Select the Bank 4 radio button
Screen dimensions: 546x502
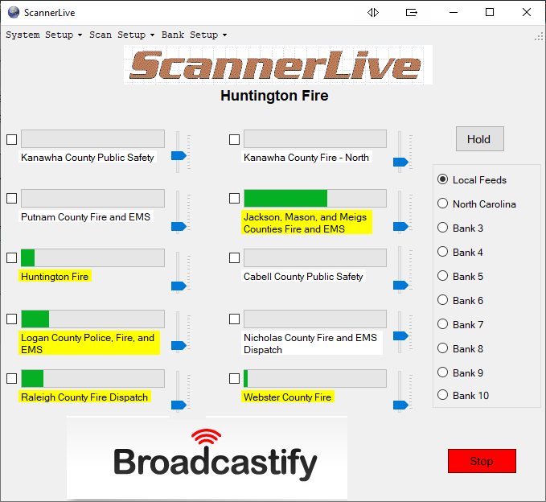coord(442,252)
